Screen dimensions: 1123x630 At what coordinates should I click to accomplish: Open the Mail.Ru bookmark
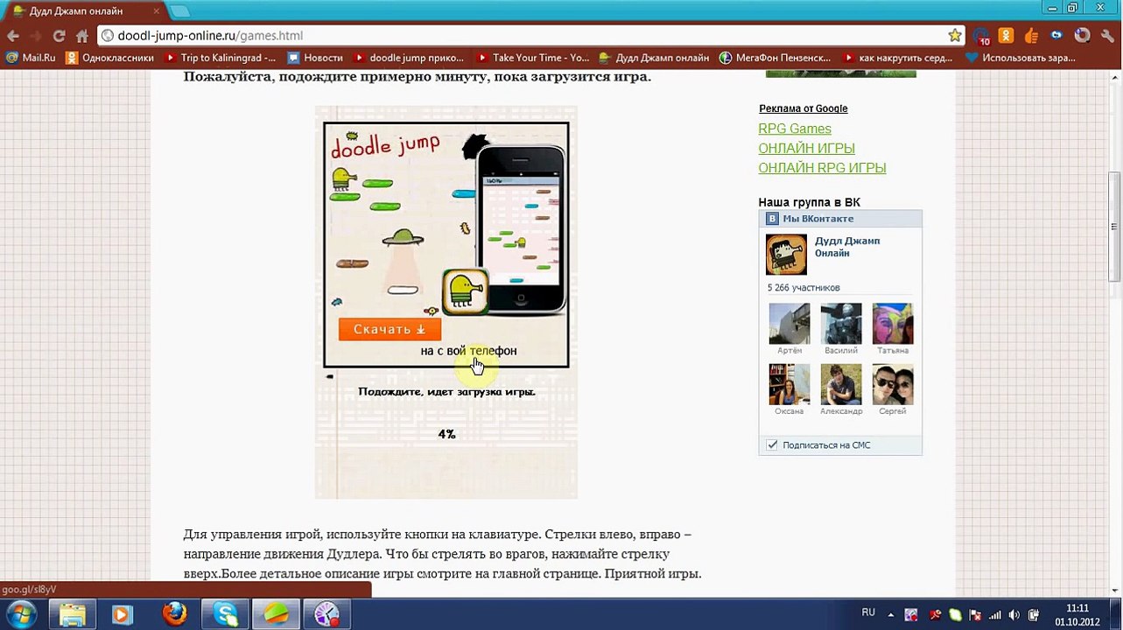[x=31, y=58]
